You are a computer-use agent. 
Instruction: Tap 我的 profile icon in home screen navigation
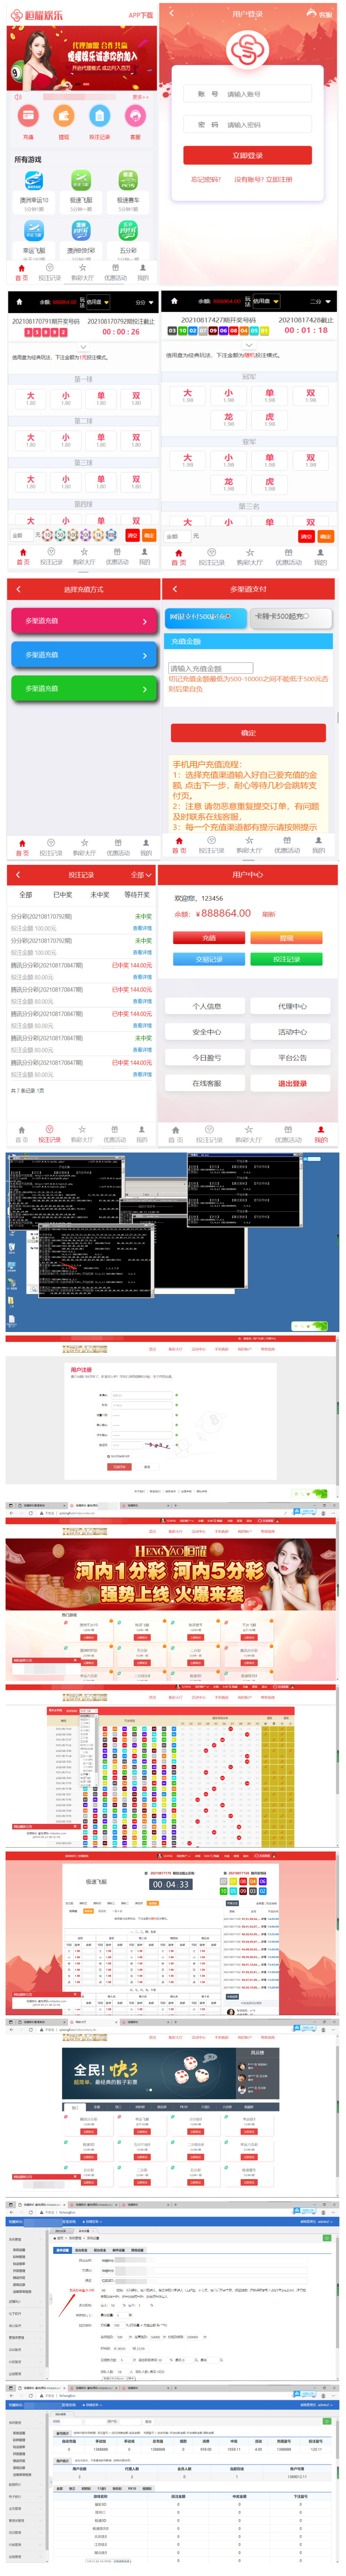(x=143, y=268)
